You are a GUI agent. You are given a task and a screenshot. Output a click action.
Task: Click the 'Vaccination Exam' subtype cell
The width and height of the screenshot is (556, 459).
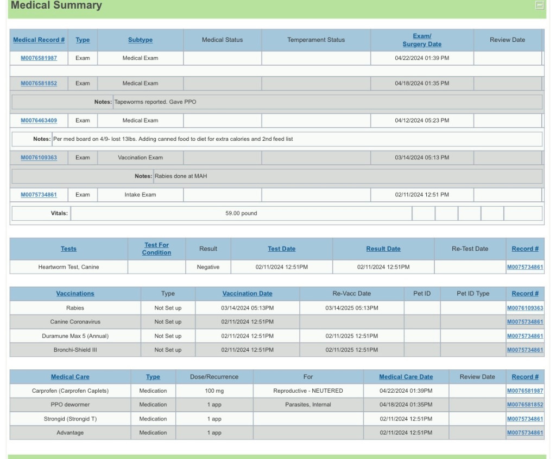coord(141,157)
